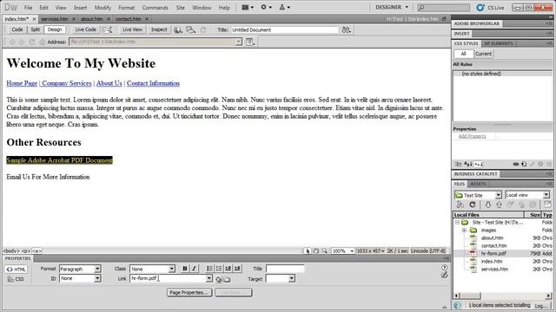Switch to Code view
Image resolution: width=556 pixels, height=312 pixels.
click(x=17, y=29)
